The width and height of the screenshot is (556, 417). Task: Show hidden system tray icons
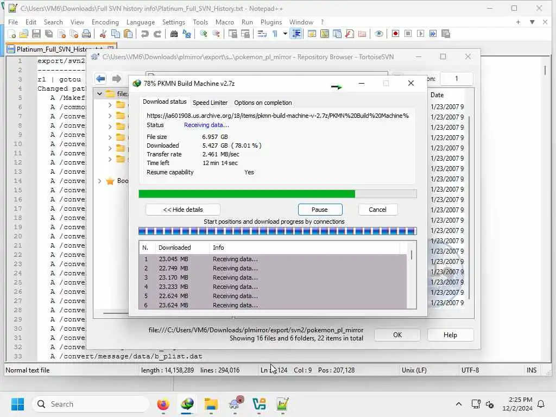[458, 404]
